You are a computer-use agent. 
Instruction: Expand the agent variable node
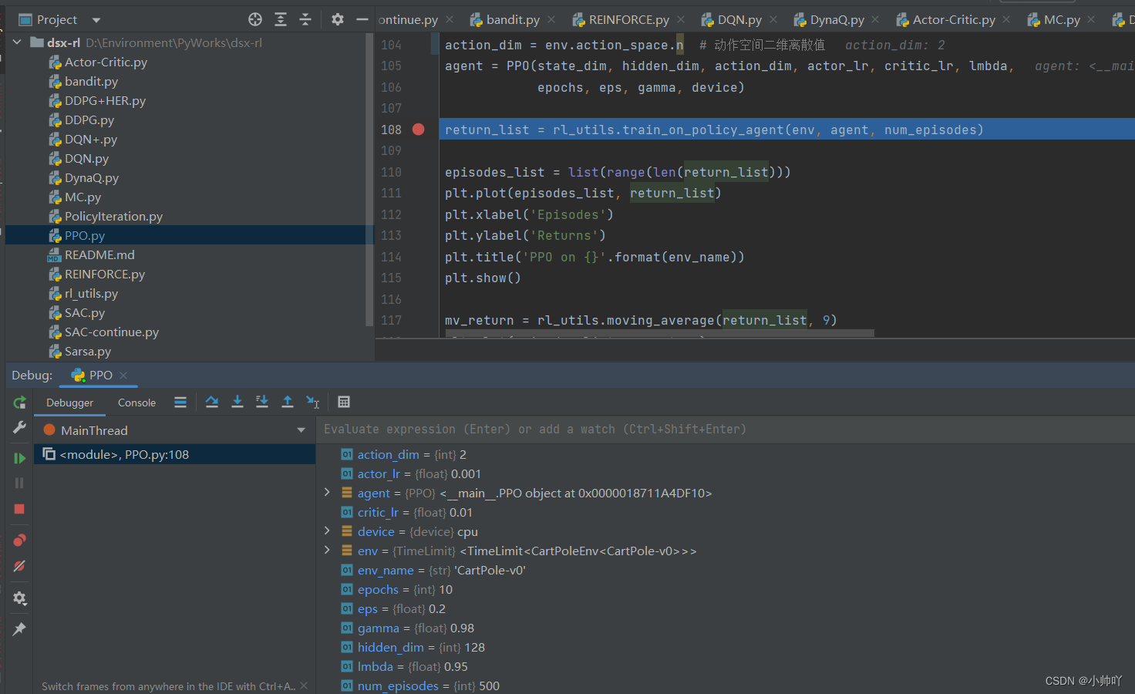click(x=327, y=492)
